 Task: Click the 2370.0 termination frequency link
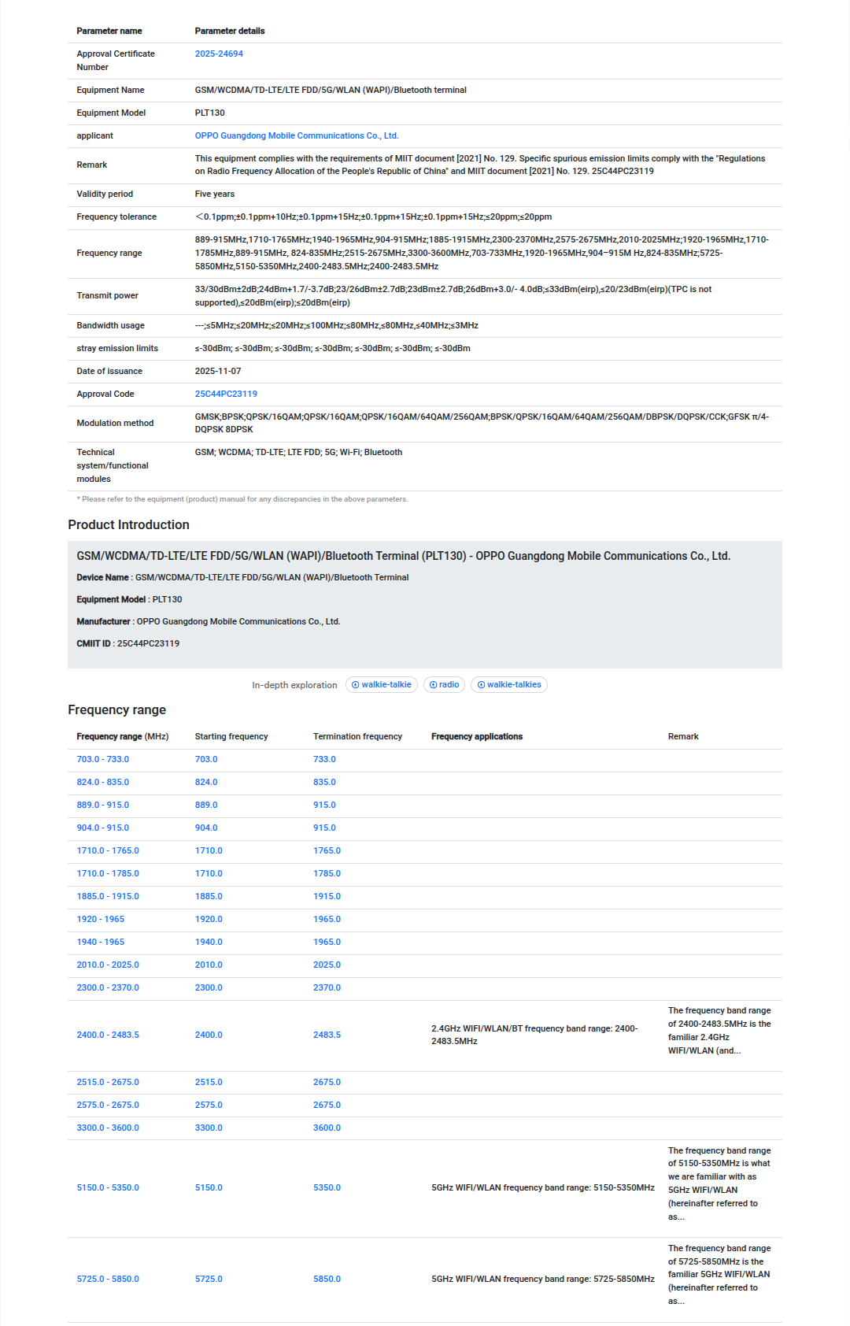point(327,988)
